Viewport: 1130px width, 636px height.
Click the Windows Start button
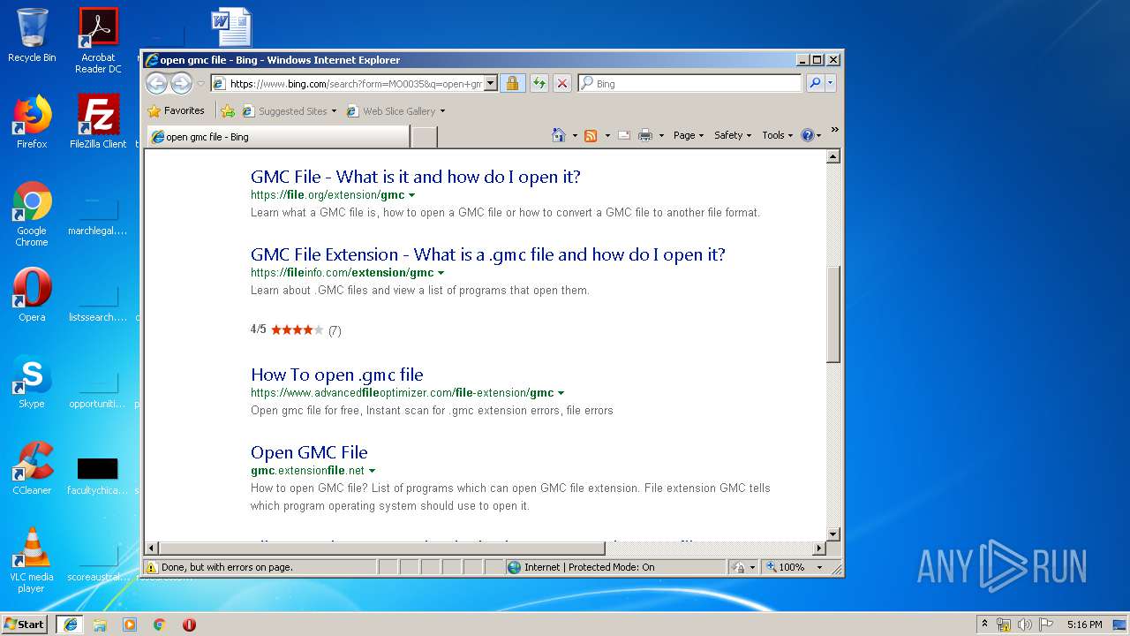coord(25,625)
